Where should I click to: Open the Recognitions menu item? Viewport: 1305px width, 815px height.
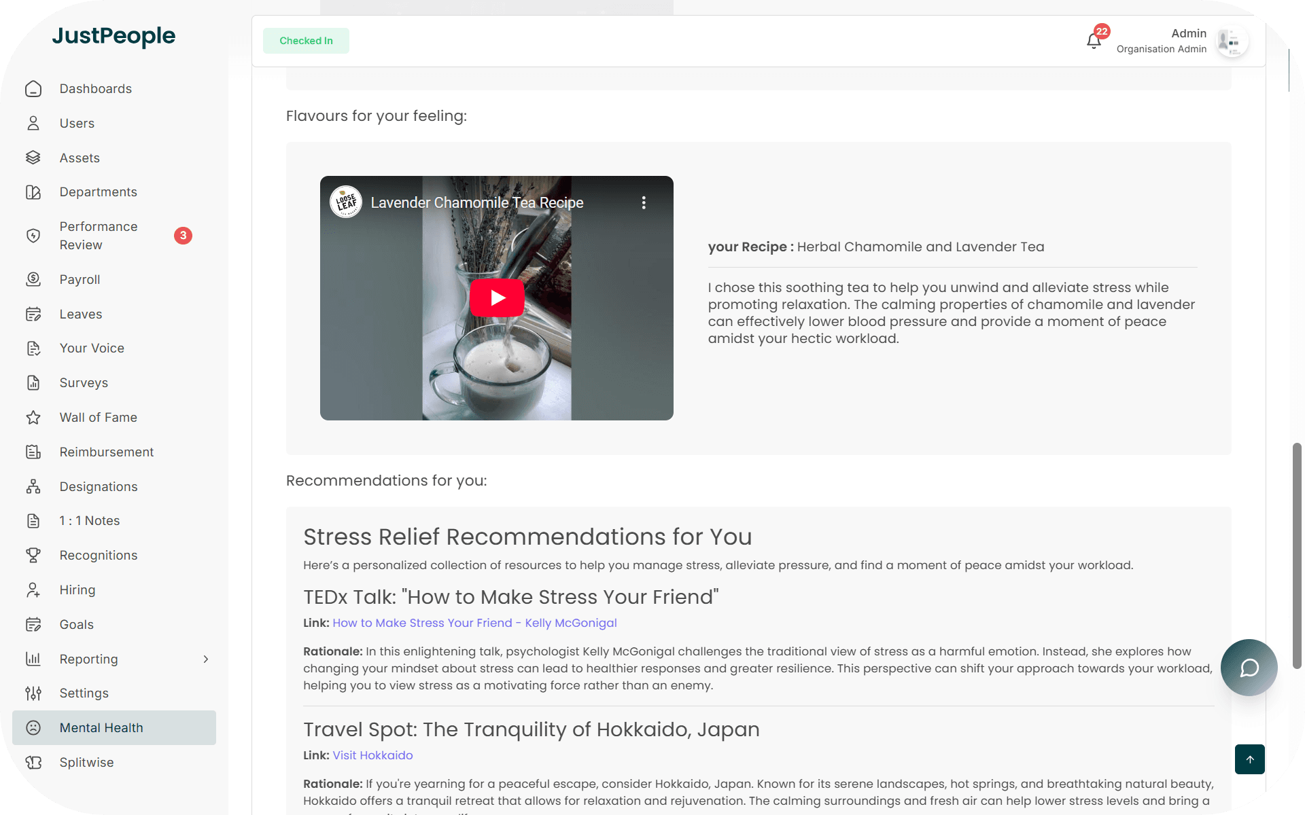pos(114,556)
